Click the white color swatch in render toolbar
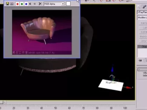Screen dimensions: 147x110 pyautogui.click(x=68, y=4)
